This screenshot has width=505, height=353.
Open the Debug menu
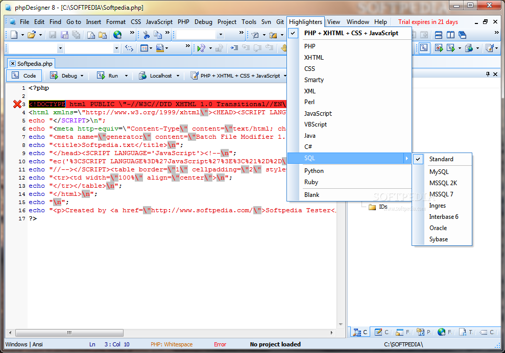203,22
